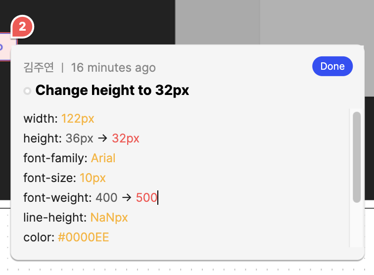Click the arrow in the font-weight row
This screenshot has width=374, height=275.
click(127, 198)
